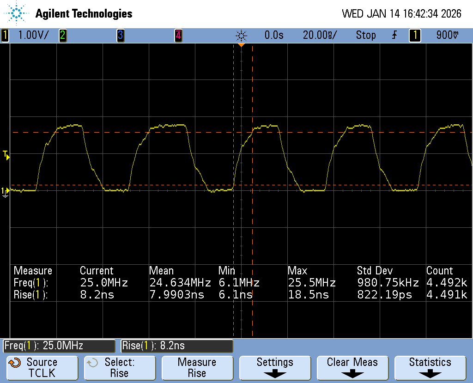Click the rising edge trigger slope icon

(x=394, y=35)
